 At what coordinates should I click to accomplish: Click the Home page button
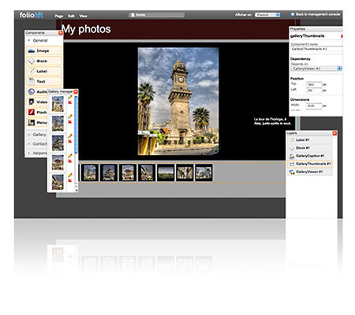156,15
